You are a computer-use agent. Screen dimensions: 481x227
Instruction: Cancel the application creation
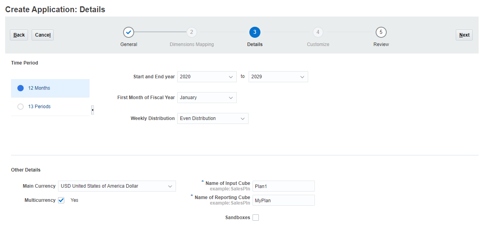point(42,35)
